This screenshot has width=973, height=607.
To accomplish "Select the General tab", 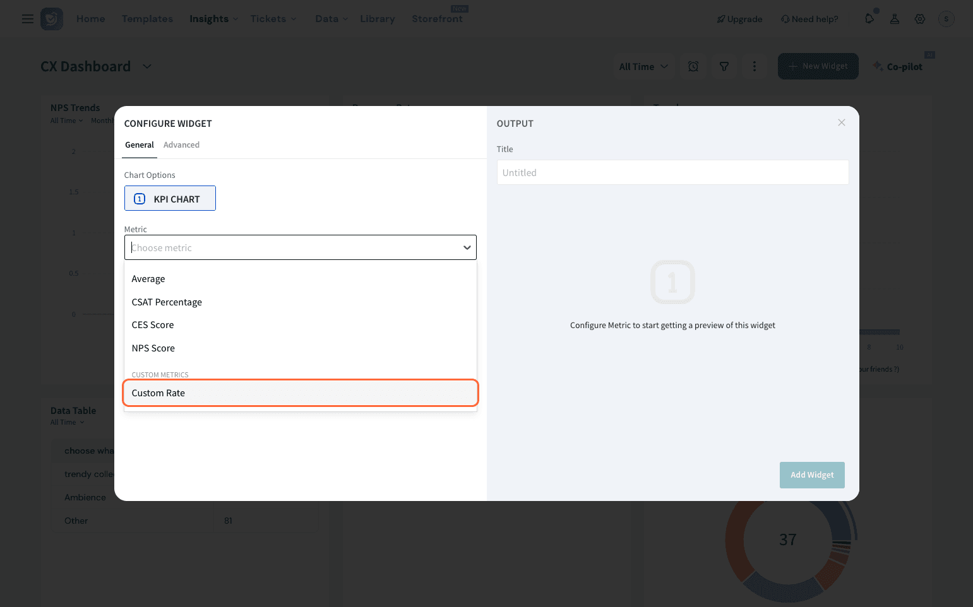I will pos(139,145).
